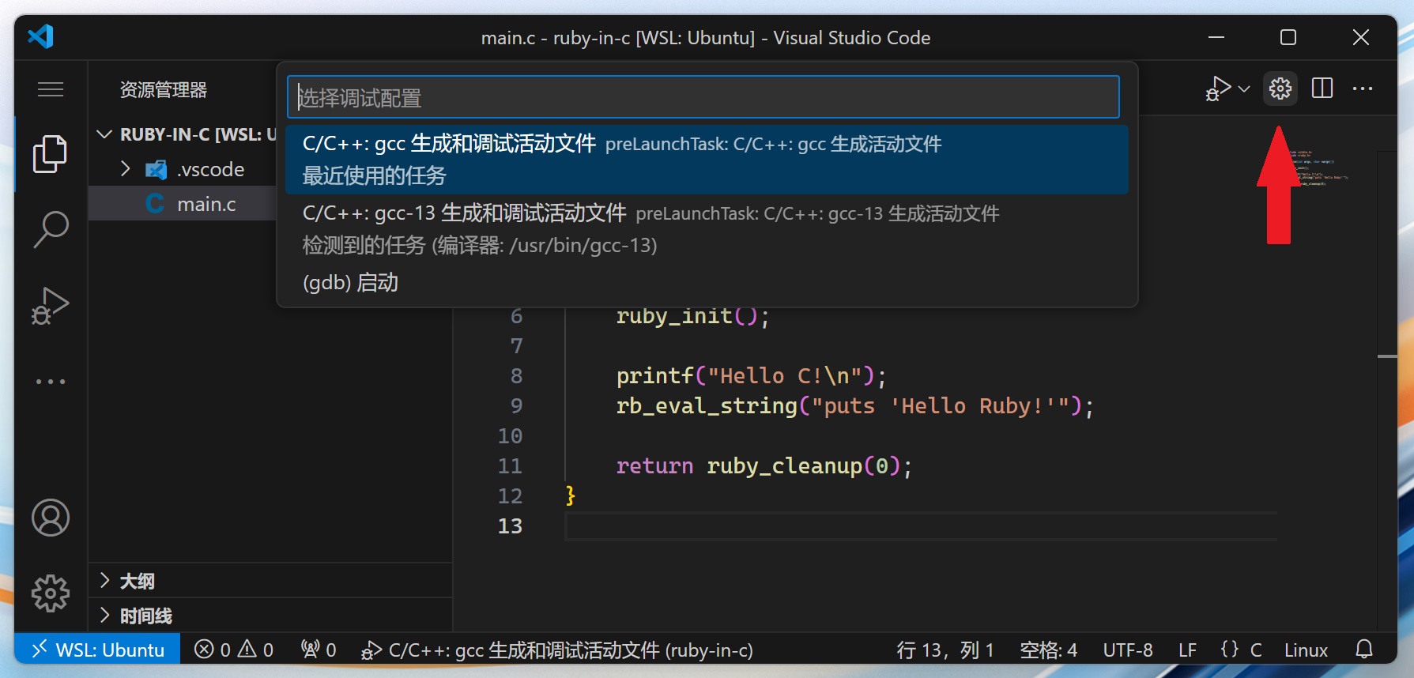Click line number 9 in the gutter
The height and width of the screenshot is (678, 1414).
[516, 405]
